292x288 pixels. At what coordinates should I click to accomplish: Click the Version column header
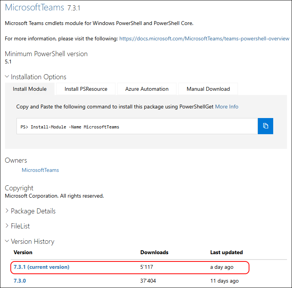[x=23, y=252]
